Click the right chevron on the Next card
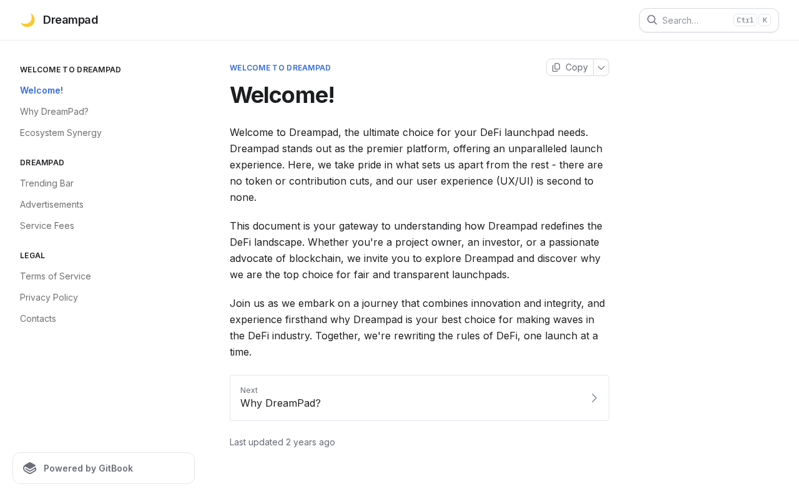Screen dimensions: 799x499 (594, 398)
